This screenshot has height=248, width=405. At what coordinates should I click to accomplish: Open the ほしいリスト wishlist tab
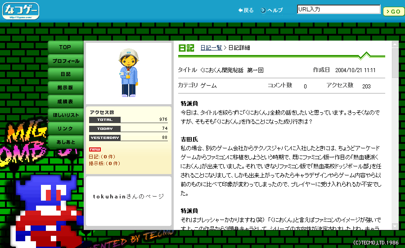pyautogui.click(x=66, y=115)
